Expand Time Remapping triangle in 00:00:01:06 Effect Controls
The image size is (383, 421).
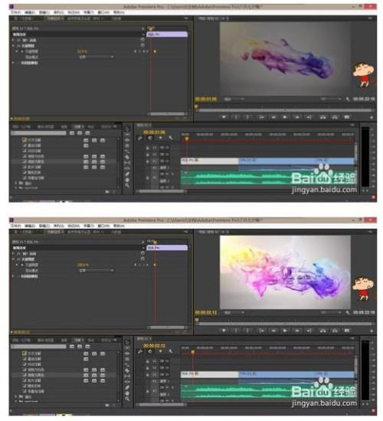(13, 63)
